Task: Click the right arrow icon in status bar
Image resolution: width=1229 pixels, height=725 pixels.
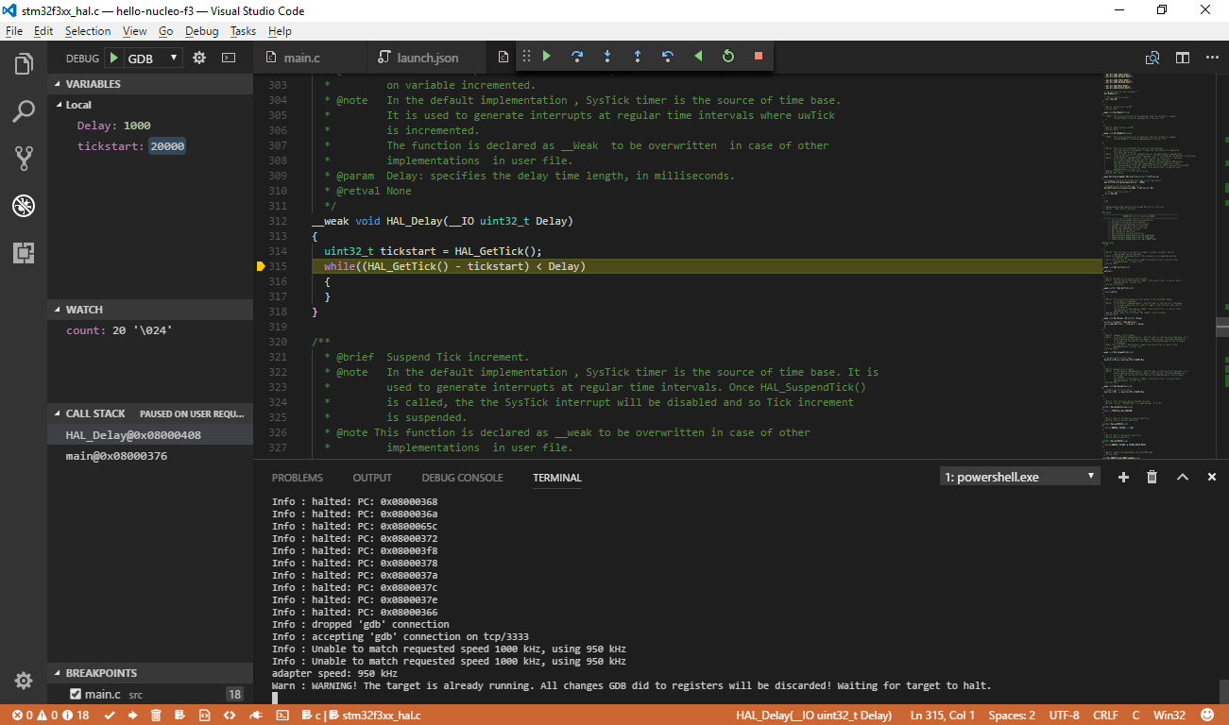Action: [x=133, y=716]
